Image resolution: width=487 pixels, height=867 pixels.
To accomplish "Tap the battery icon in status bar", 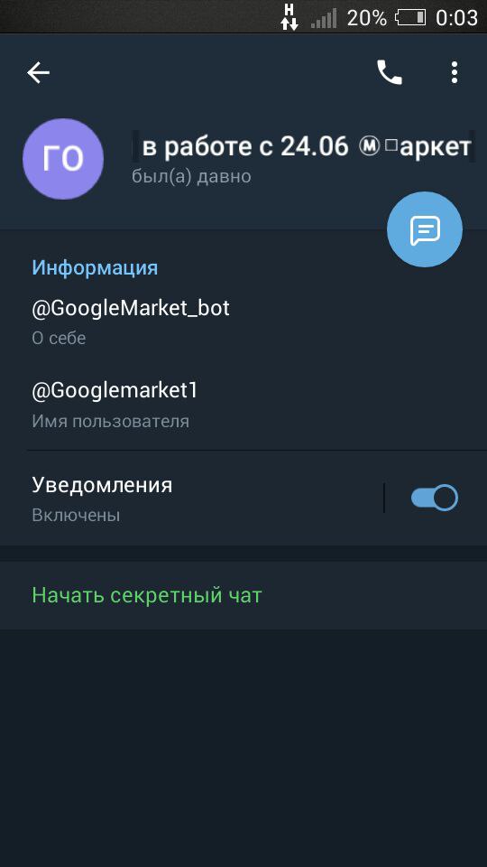I will [411, 18].
